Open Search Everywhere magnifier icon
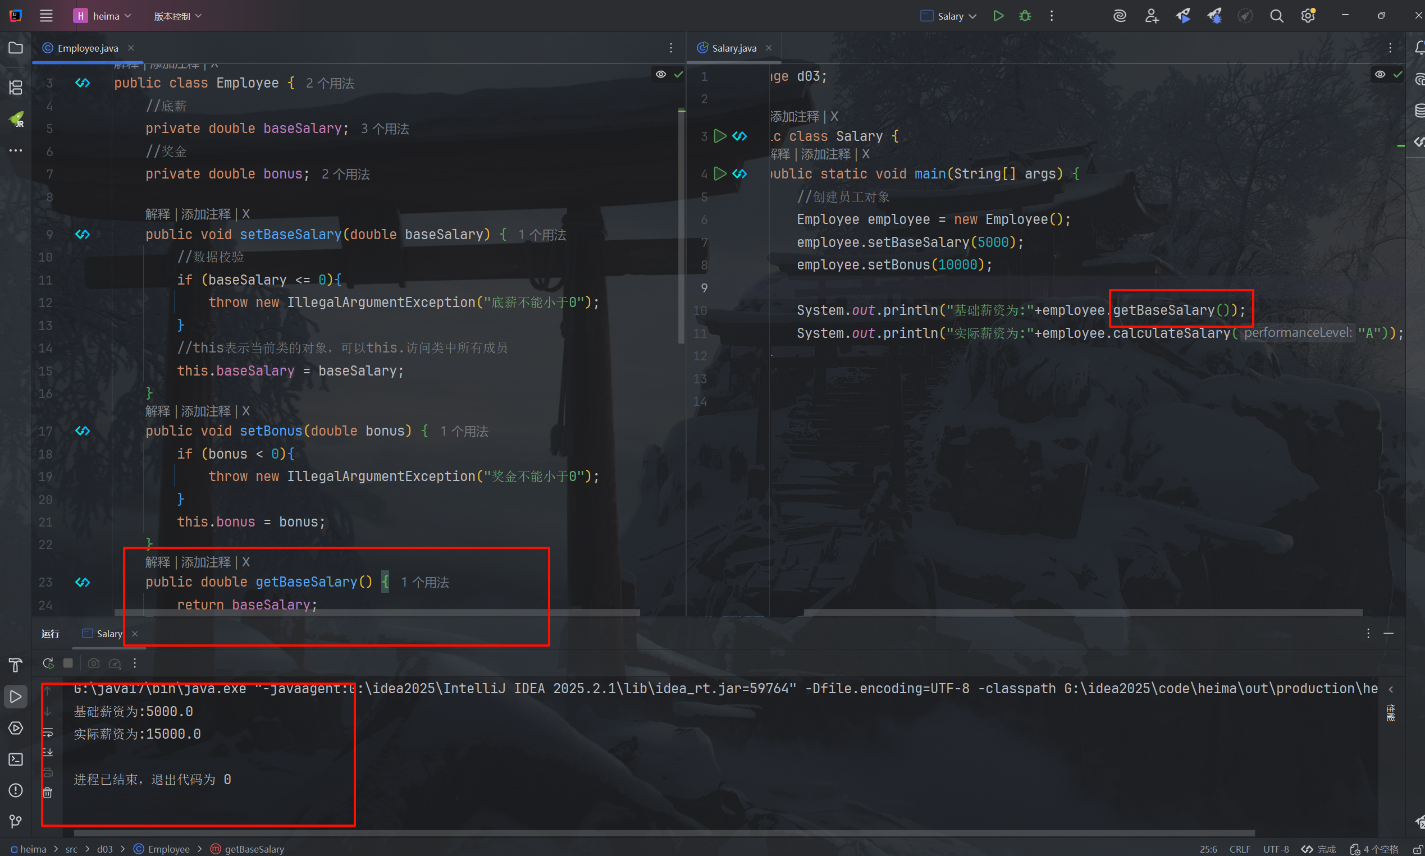Image resolution: width=1425 pixels, height=856 pixels. tap(1277, 16)
